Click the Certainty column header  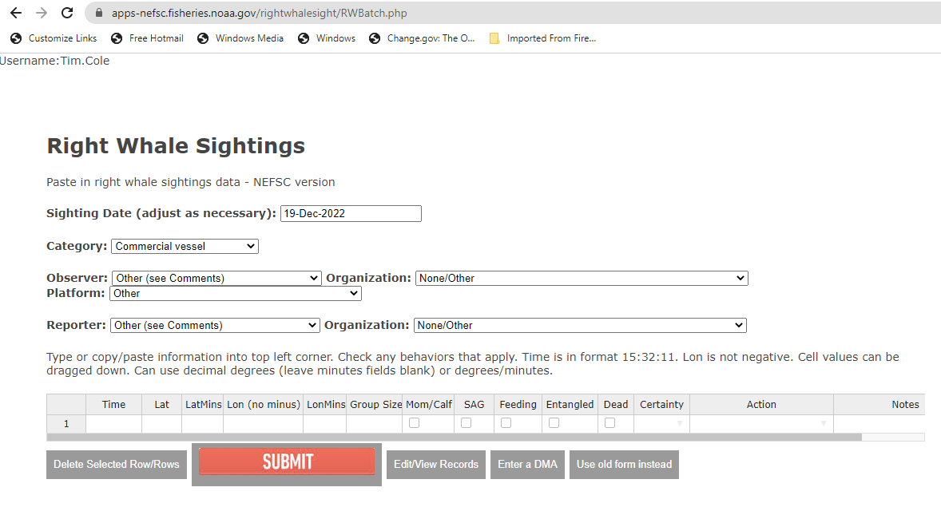click(661, 405)
